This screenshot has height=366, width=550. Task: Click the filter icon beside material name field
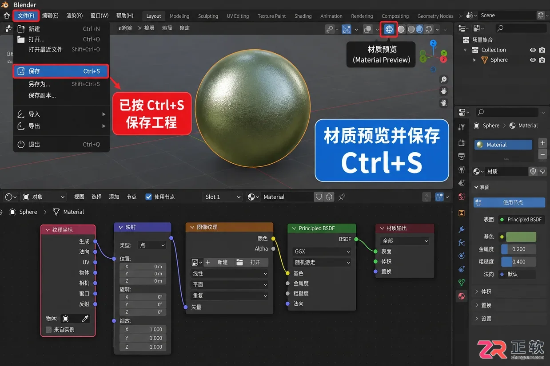tap(542, 171)
